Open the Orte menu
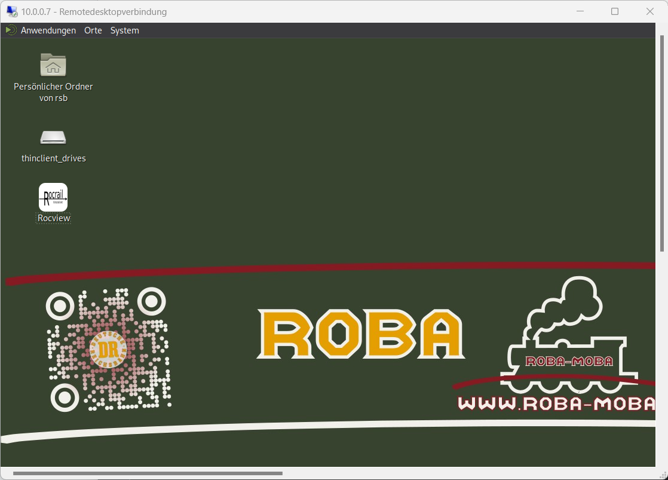Viewport: 668px width, 480px height. [93, 30]
